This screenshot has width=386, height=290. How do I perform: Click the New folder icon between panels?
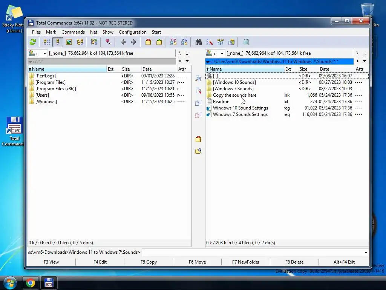pyautogui.click(x=198, y=151)
